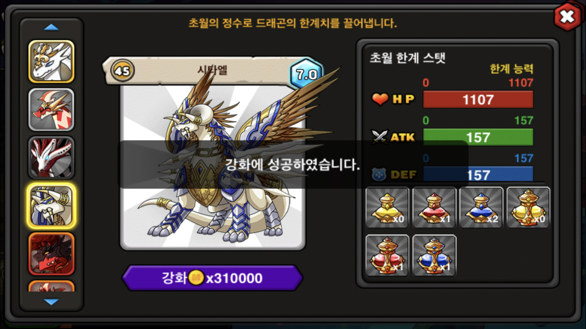Click the 강화 x310000 enhance button
Image resolution: width=586 pixels, height=329 pixels.
(x=213, y=278)
